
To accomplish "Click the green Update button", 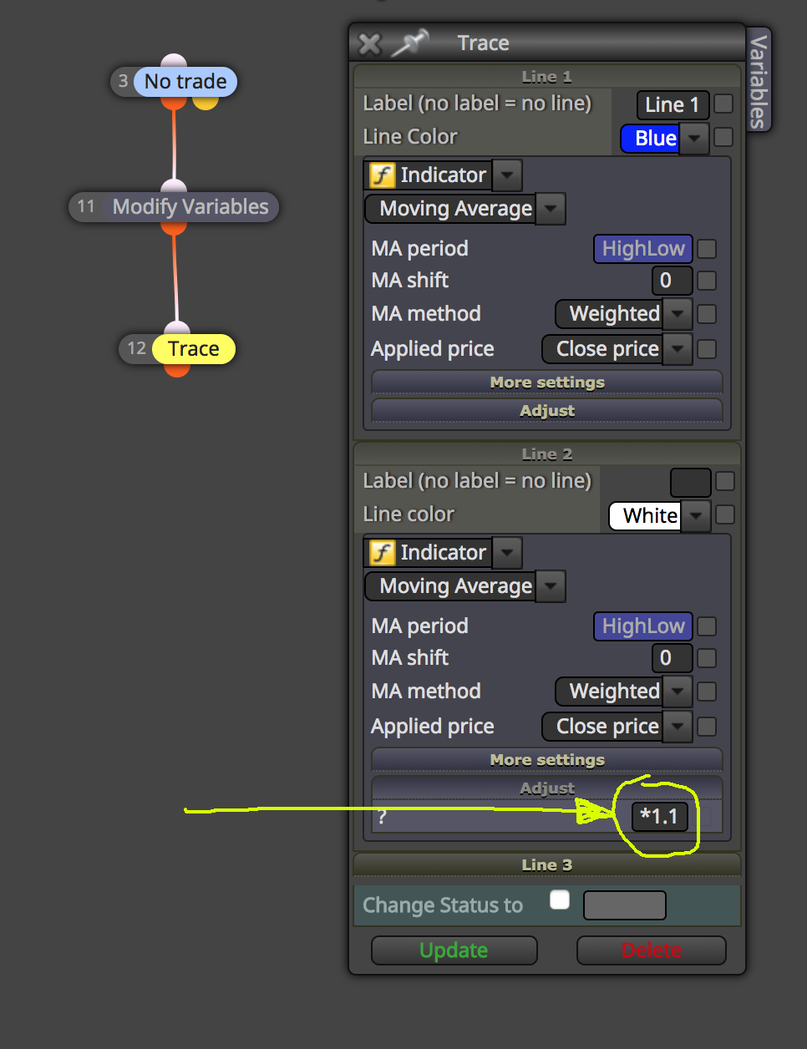I will click(x=454, y=950).
